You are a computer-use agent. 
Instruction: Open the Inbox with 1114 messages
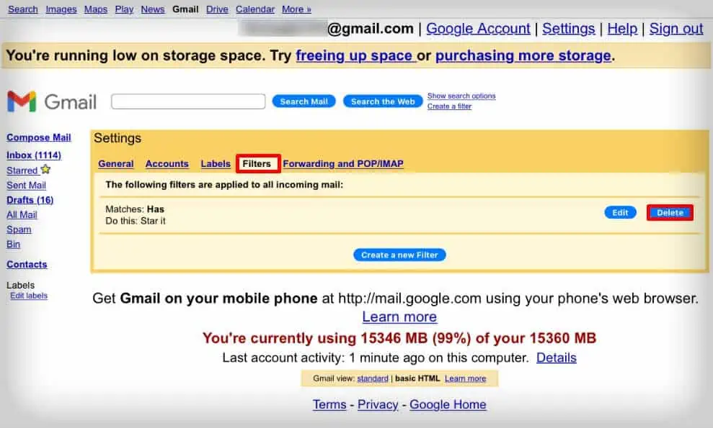click(34, 155)
